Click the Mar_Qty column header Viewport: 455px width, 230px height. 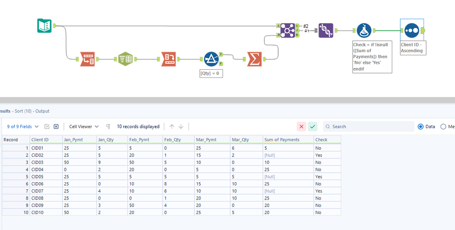247,139
